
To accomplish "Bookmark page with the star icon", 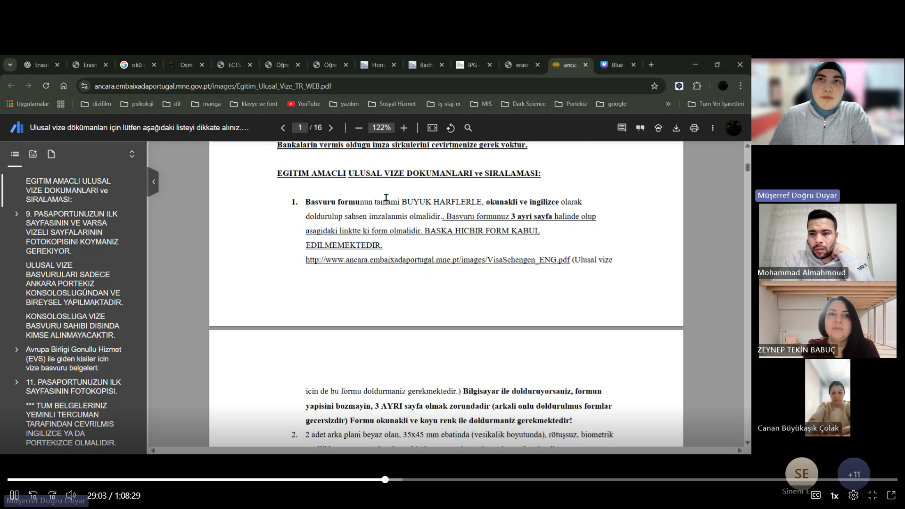I will pyautogui.click(x=654, y=86).
